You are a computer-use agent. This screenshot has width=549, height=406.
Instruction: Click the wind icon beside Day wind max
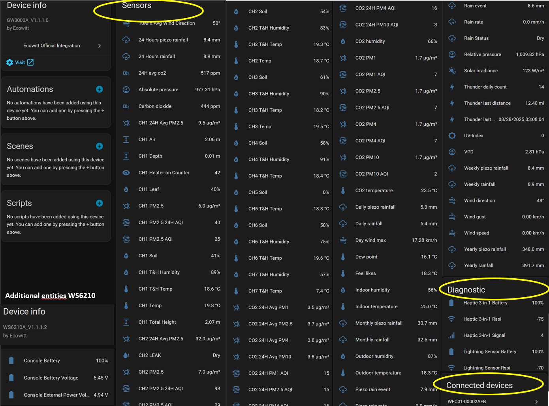click(343, 240)
